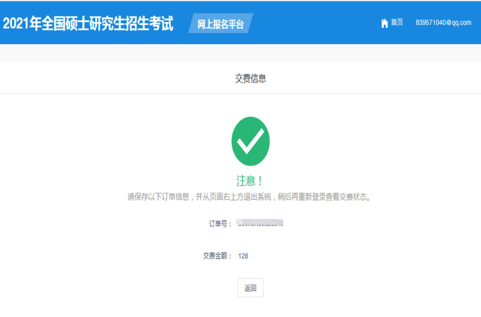The width and height of the screenshot is (481, 317).
Task: Click the payment amount value 128
Action: (243, 256)
